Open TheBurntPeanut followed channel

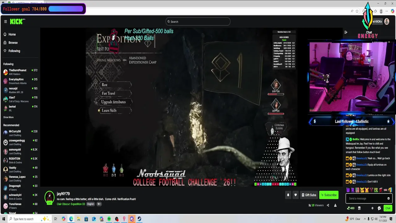[x=20, y=72]
